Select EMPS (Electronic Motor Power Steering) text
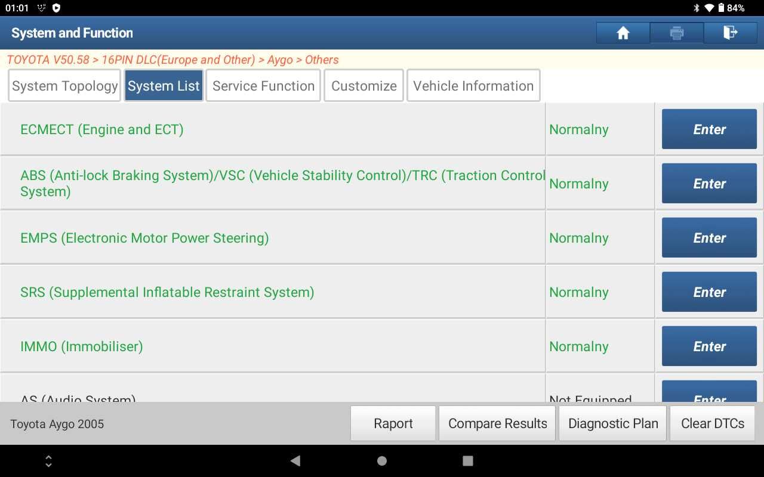The width and height of the screenshot is (764, 477). (144, 238)
